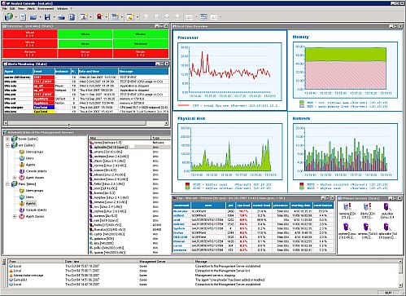Open the ? help menu
This screenshot has width=406, height=296.
pos(72,9)
